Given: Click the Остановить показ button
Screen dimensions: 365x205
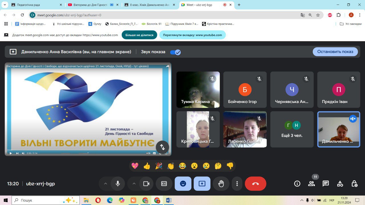Looking at the screenshot, I should tap(335, 52).
